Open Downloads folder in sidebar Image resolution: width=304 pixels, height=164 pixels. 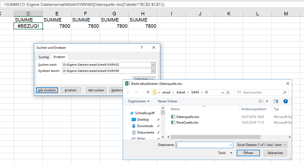145,126
